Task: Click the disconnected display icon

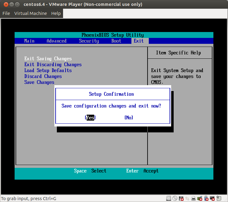Action: coord(212,198)
